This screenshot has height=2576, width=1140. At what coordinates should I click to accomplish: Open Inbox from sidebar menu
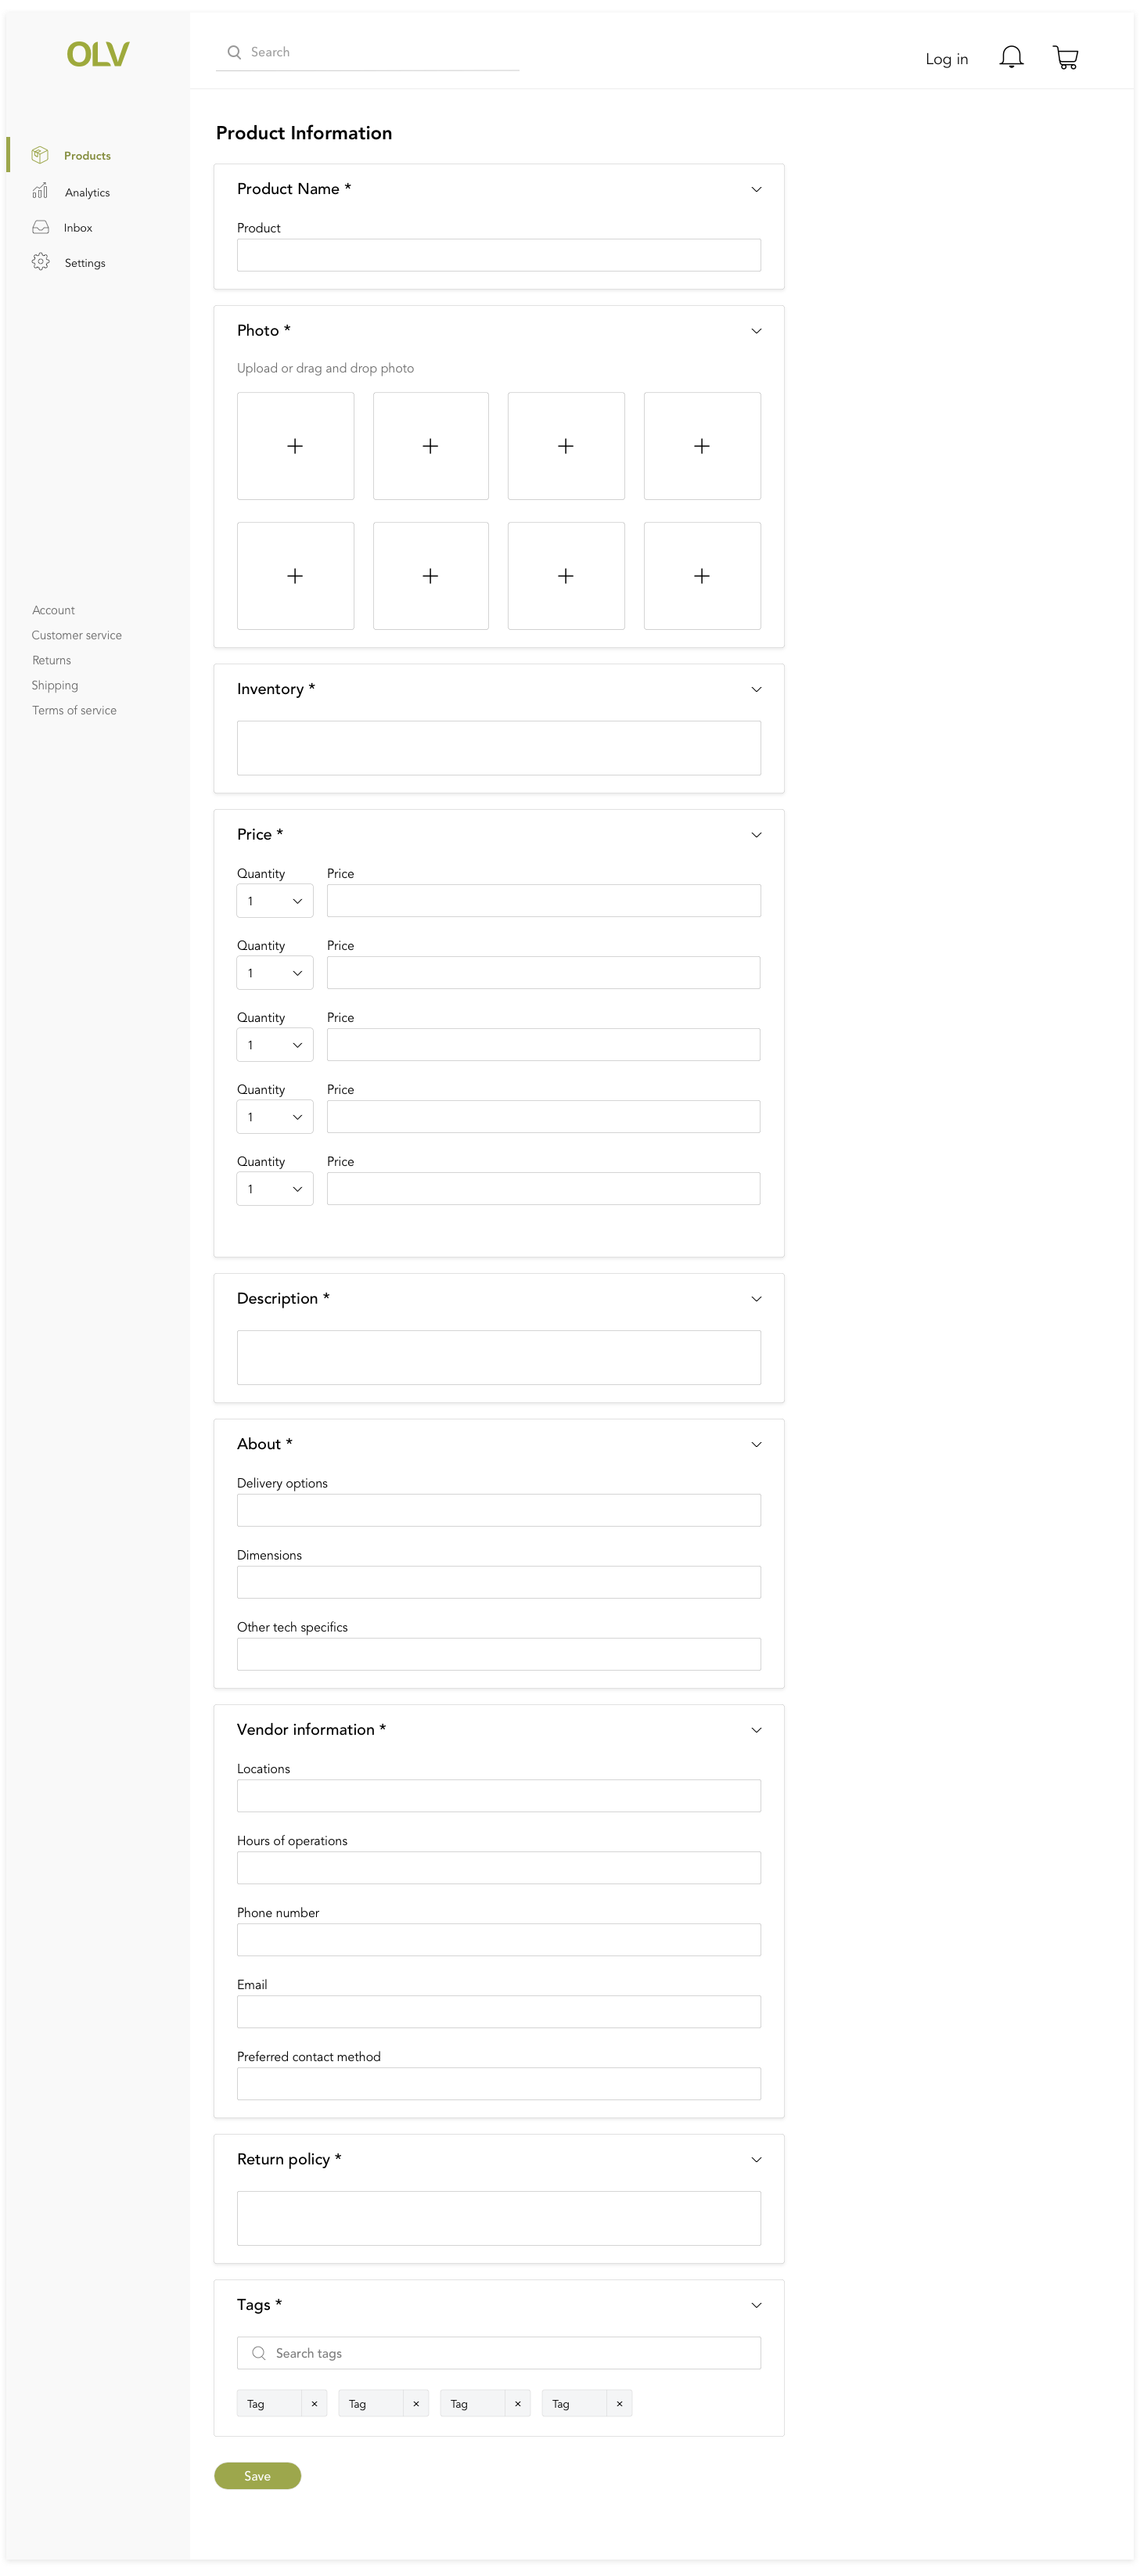[x=78, y=228]
